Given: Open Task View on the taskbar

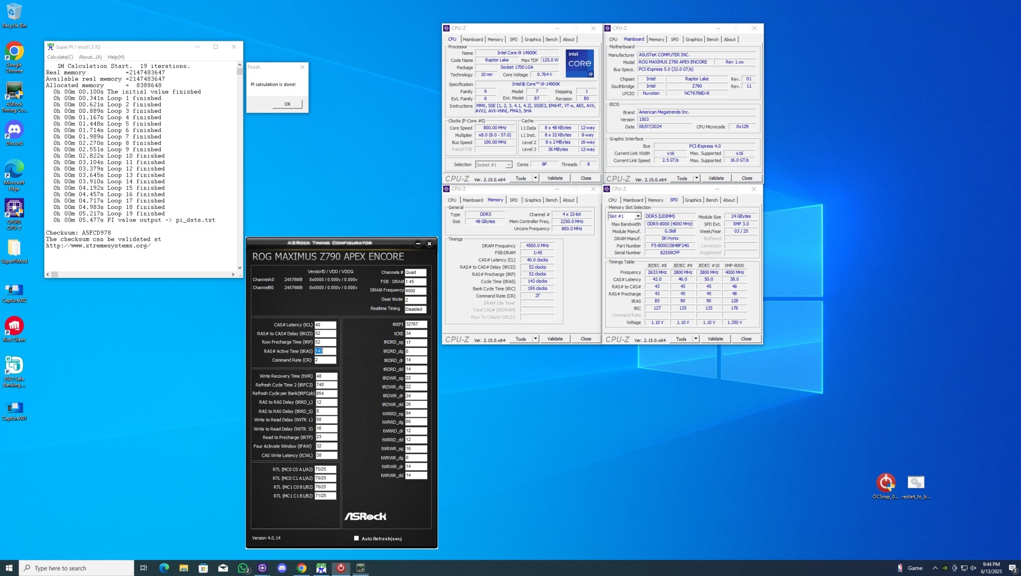Looking at the screenshot, I should point(144,568).
